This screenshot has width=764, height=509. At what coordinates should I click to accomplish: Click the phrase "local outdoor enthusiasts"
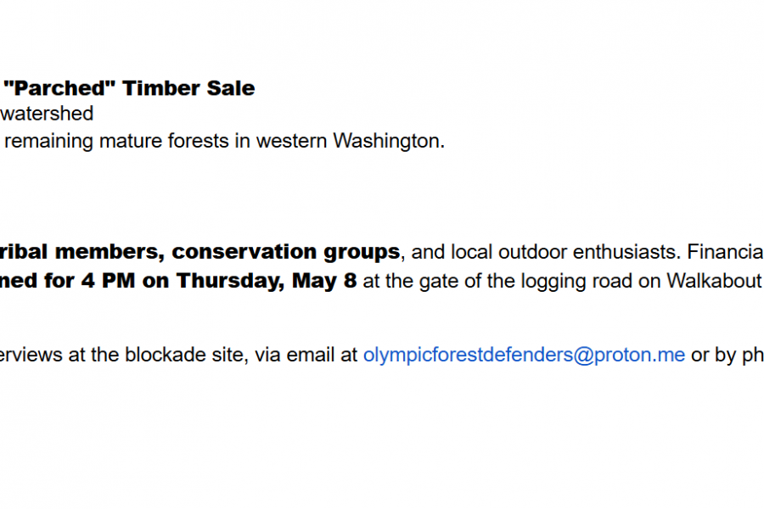pos(564,252)
